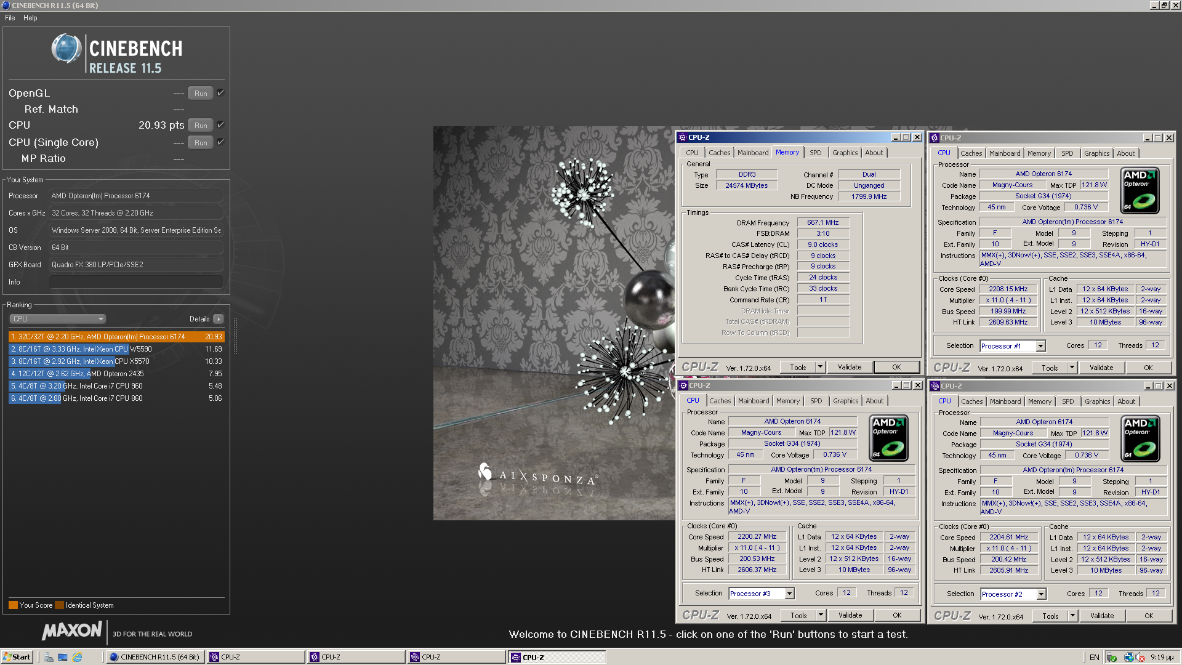Click the AMD Opteron logo in Processor #3 window

pos(888,439)
